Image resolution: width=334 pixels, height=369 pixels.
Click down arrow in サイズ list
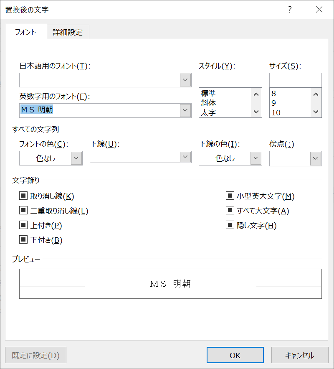point(316,112)
